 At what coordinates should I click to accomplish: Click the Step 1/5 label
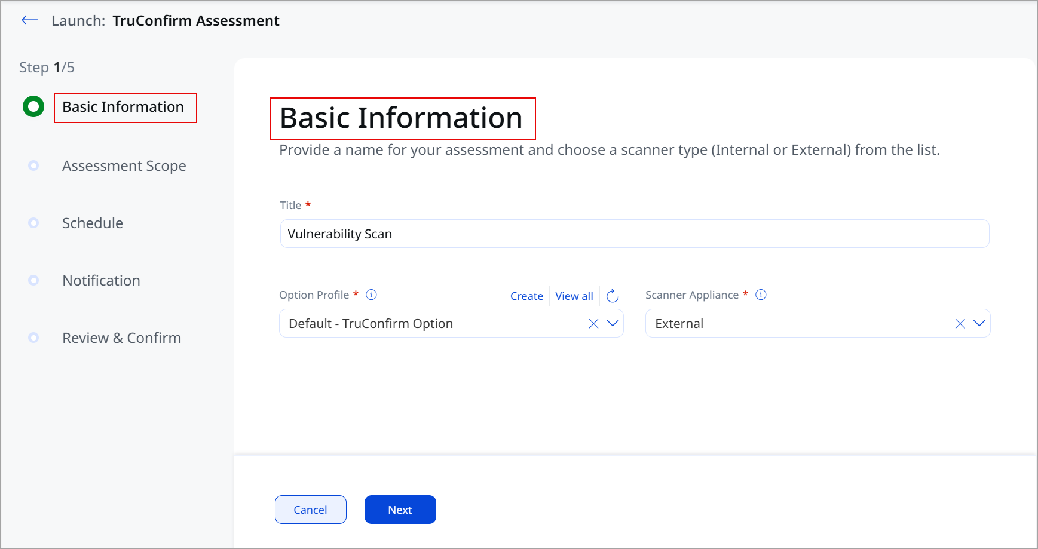(47, 68)
